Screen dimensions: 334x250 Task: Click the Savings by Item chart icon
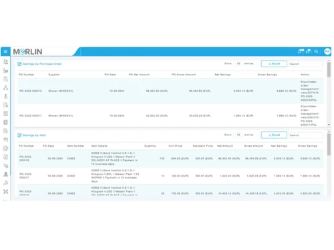point(19,135)
